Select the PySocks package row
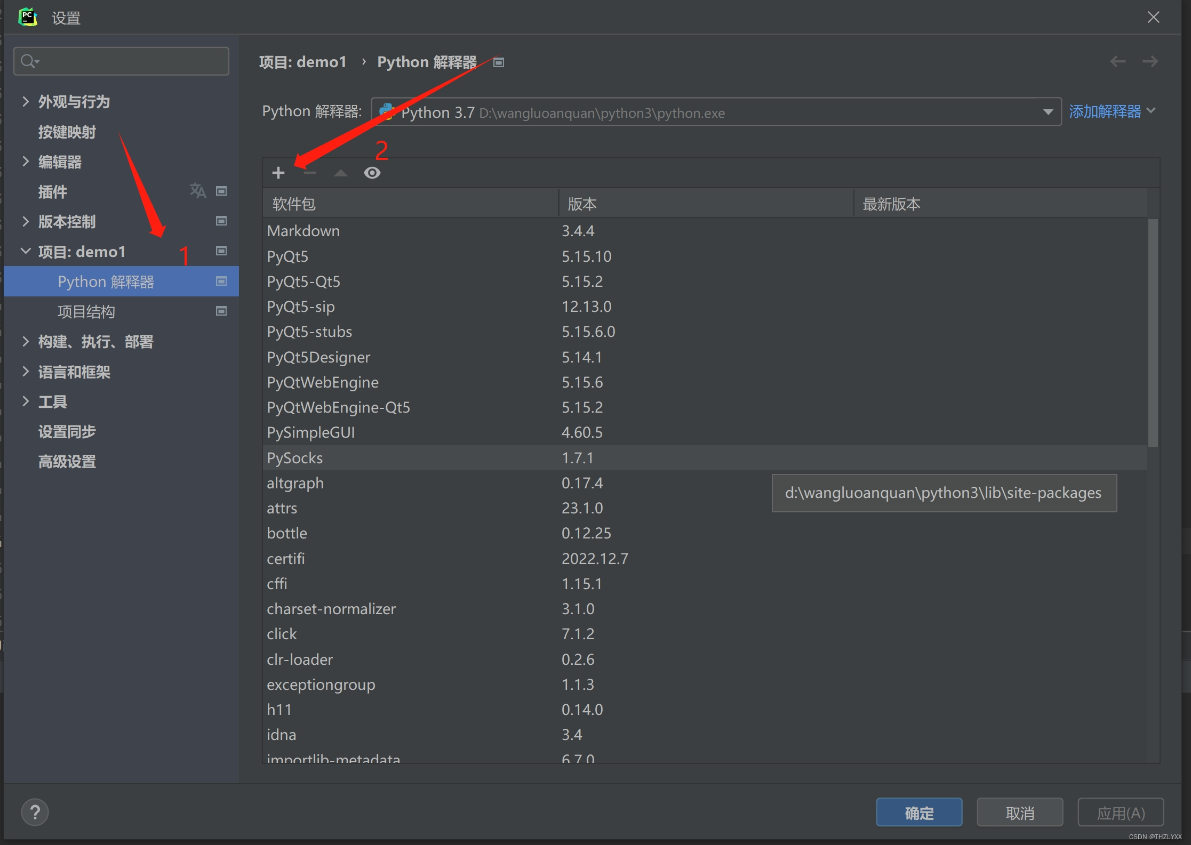1191x845 pixels. pyautogui.click(x=705, y=458)
